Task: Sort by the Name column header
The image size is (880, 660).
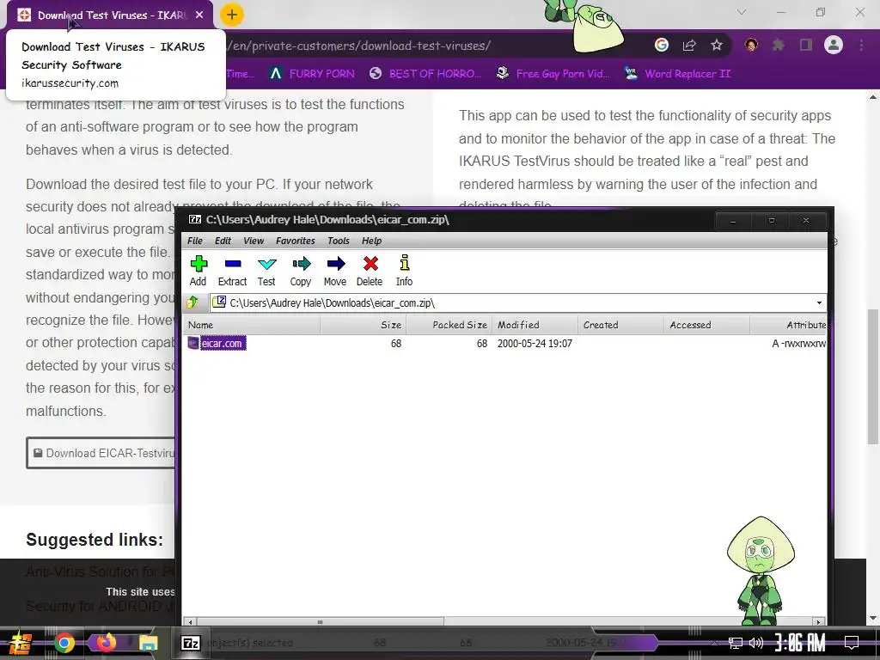Action: (252, 325)
